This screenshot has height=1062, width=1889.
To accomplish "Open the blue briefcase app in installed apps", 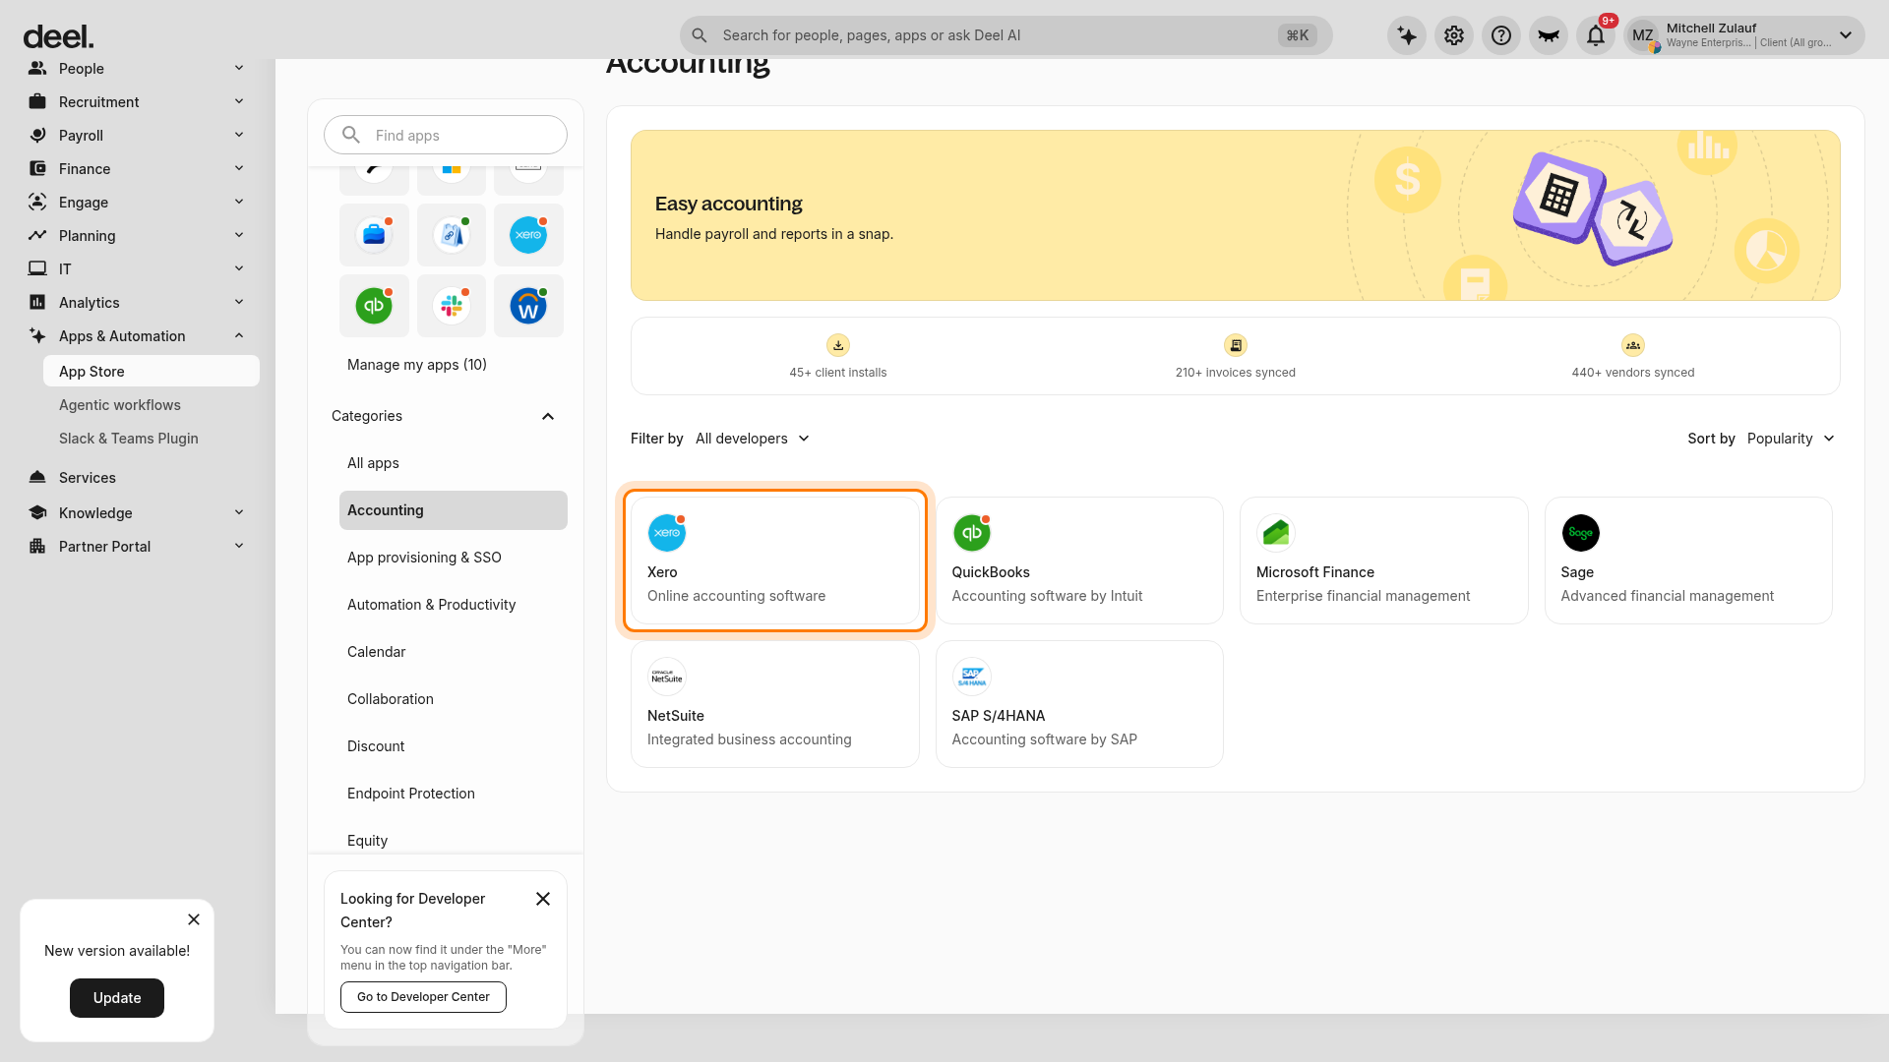I will (x=374, y=235).
